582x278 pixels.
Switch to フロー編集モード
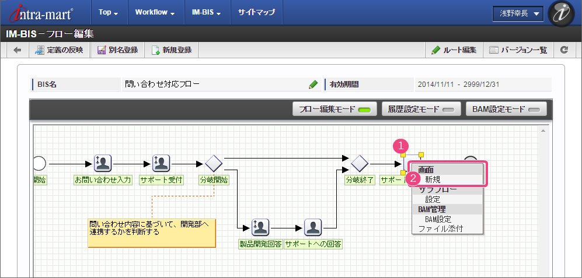[x=334, y=109]
